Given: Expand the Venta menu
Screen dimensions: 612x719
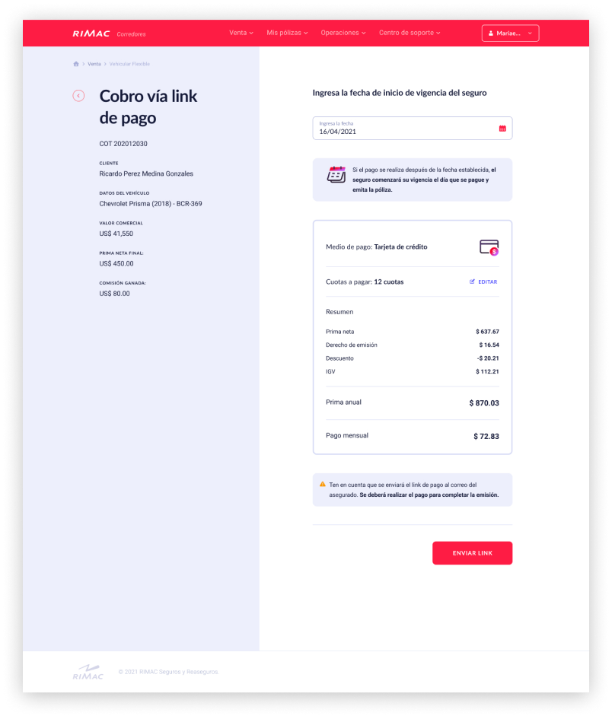Looking at the screenshot, I should pos(241,33).
